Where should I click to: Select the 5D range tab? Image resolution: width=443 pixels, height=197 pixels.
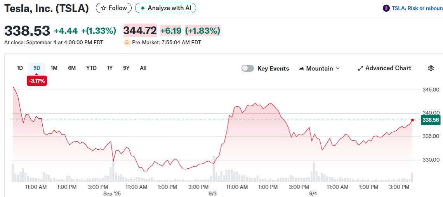coord(37,68)
